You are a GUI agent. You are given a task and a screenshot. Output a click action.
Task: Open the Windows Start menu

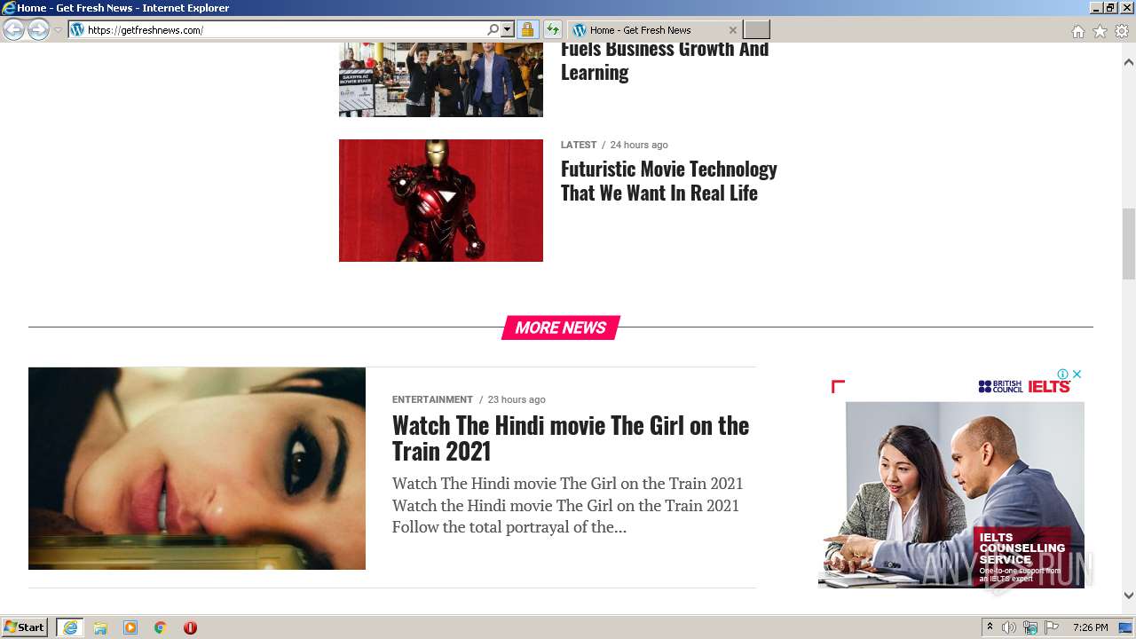click(24, 627)
